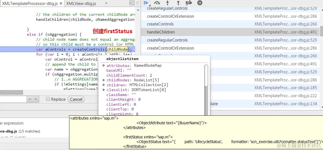Switch to the XMLView-dbg.js tab

point(81,4)
